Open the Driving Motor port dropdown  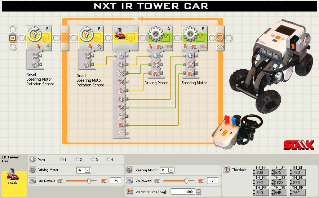click(88, 170)
